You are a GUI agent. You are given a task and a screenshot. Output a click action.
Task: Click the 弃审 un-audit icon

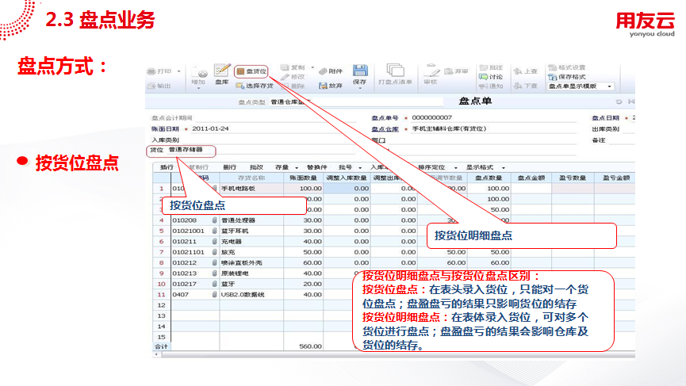click(448, 71)
